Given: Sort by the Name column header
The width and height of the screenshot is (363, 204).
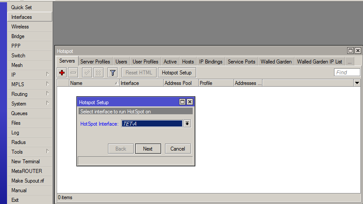Looking at the screenshot, I should 94,83.
